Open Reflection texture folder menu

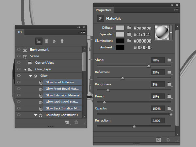tap(170, 72)
